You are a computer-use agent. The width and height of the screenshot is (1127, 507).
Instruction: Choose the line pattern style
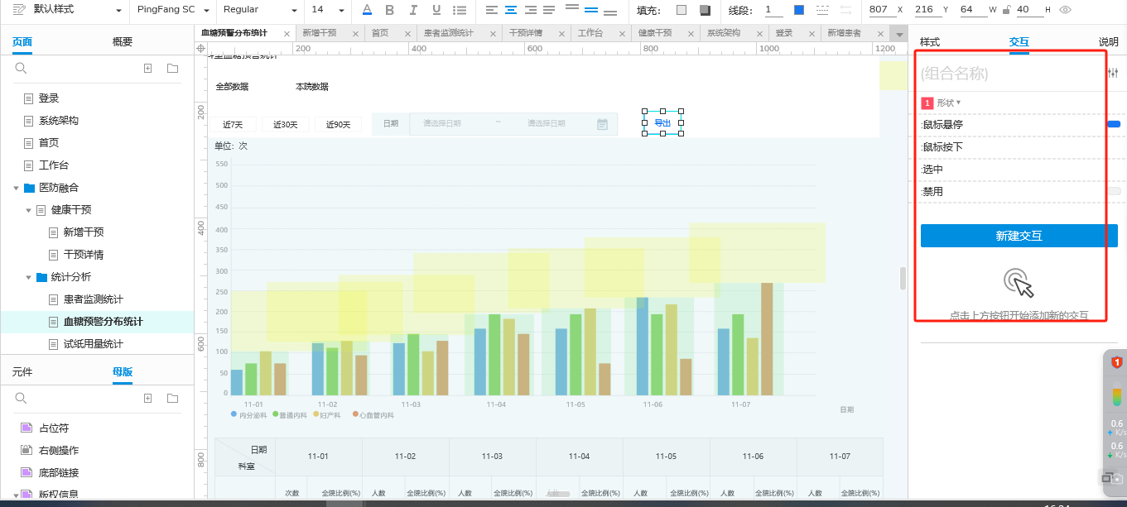coord(822,10)
